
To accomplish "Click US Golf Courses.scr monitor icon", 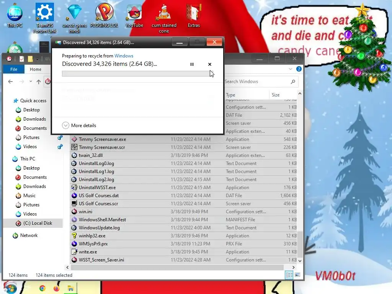I will tap(74, 204).
